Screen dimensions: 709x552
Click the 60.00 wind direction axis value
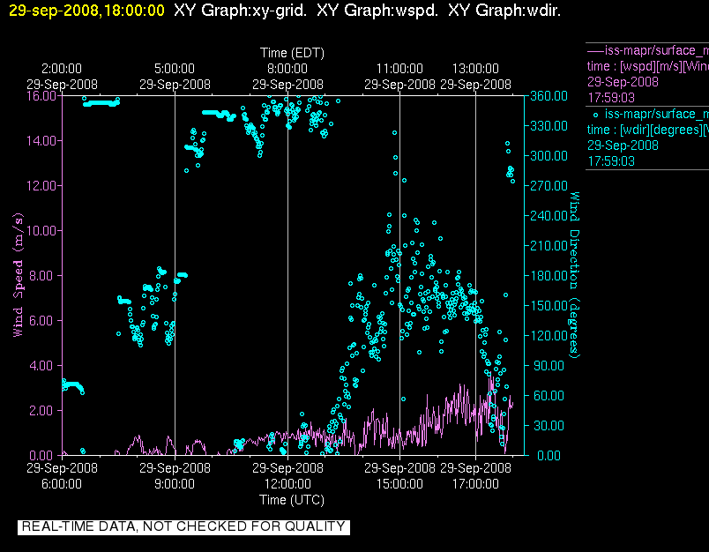pyautogui.click(x=549, y=396)
